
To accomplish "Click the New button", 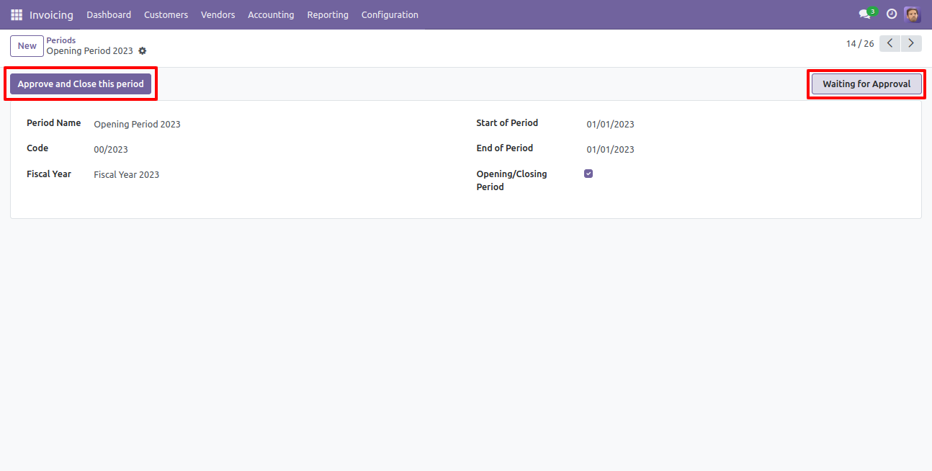I will [27, 45].
